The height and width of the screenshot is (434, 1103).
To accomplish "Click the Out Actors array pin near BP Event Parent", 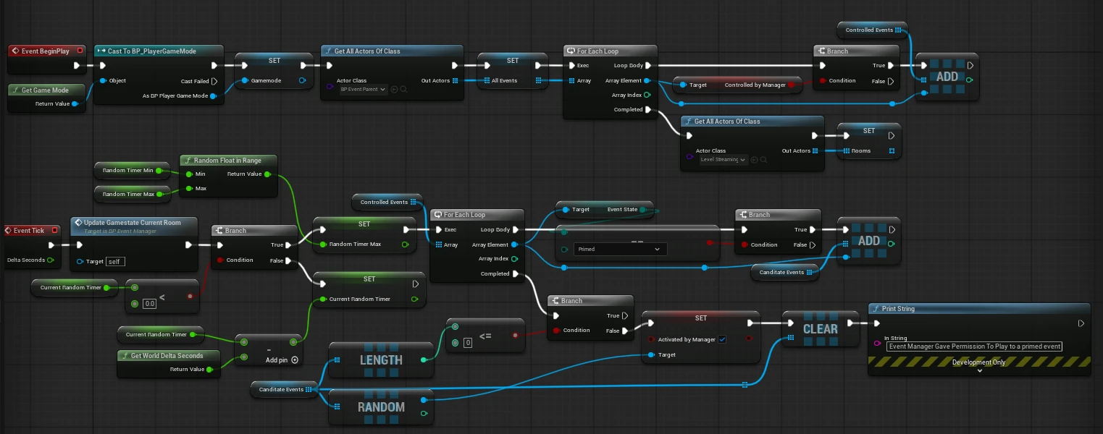I will (x=455, y=80).
